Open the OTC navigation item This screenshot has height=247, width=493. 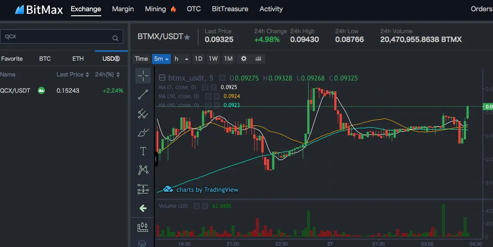pyautogui.click(x=194, y=9)
